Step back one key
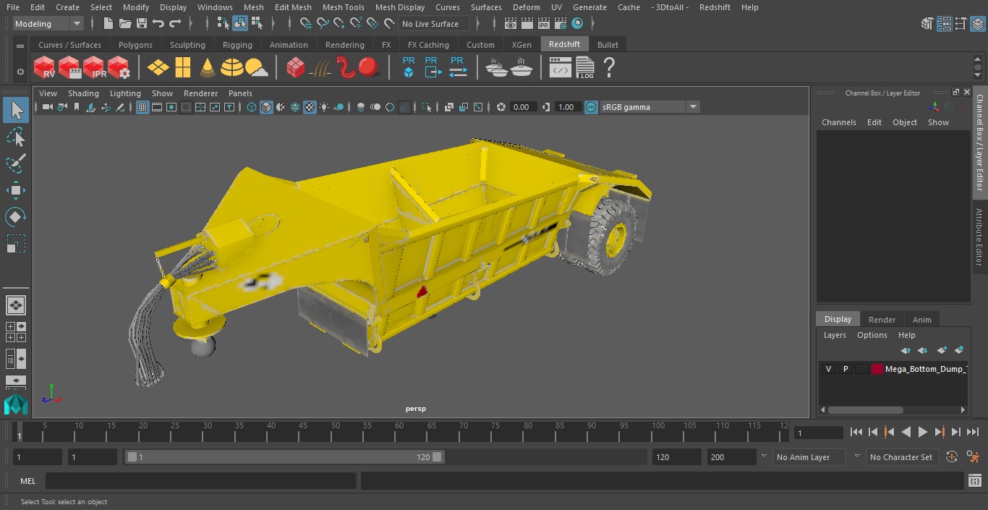The width and height of the screenshot is (988, 510). click(889, 432)
